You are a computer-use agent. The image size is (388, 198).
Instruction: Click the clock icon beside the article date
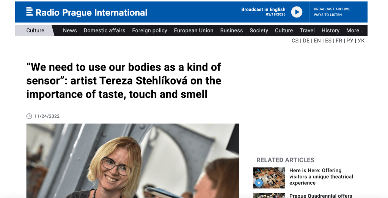coord(29,116)
